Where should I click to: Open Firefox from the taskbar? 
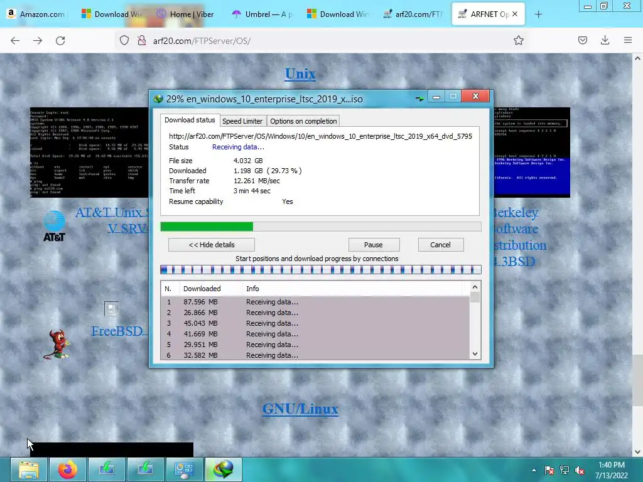point(68,469)
